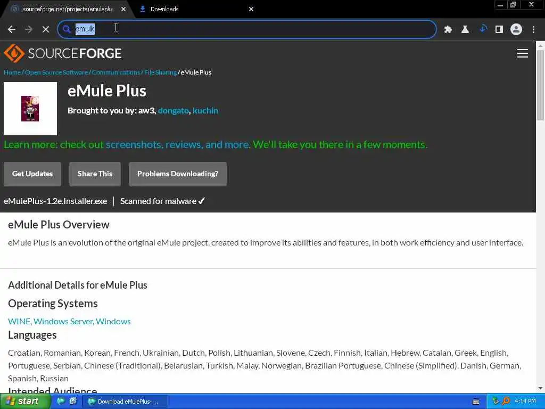Click the forward navigation arrow
Image resolution: width=545 pixels, height=409 pixels.
click(29, 29)
